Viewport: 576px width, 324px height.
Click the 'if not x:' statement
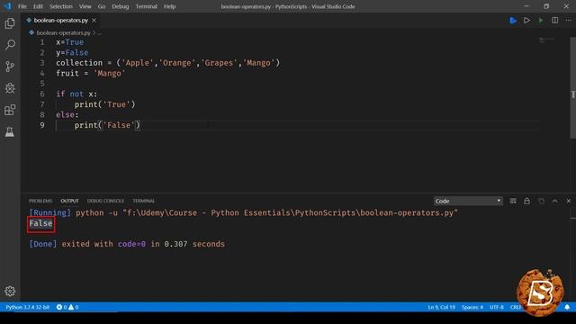tap(76, 94)
